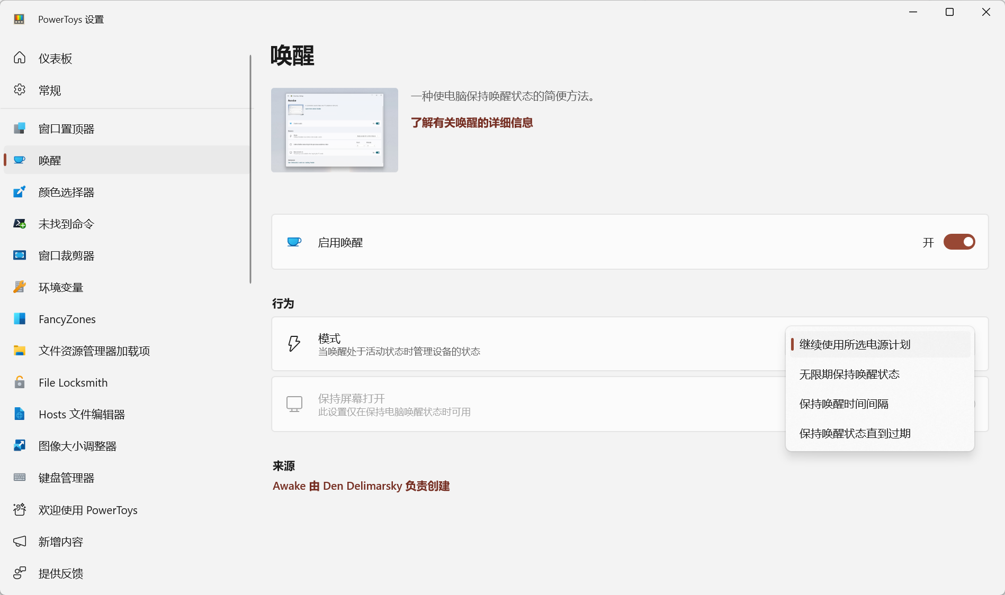Click the File Locksmith padlock icon

tap(20, 382)
